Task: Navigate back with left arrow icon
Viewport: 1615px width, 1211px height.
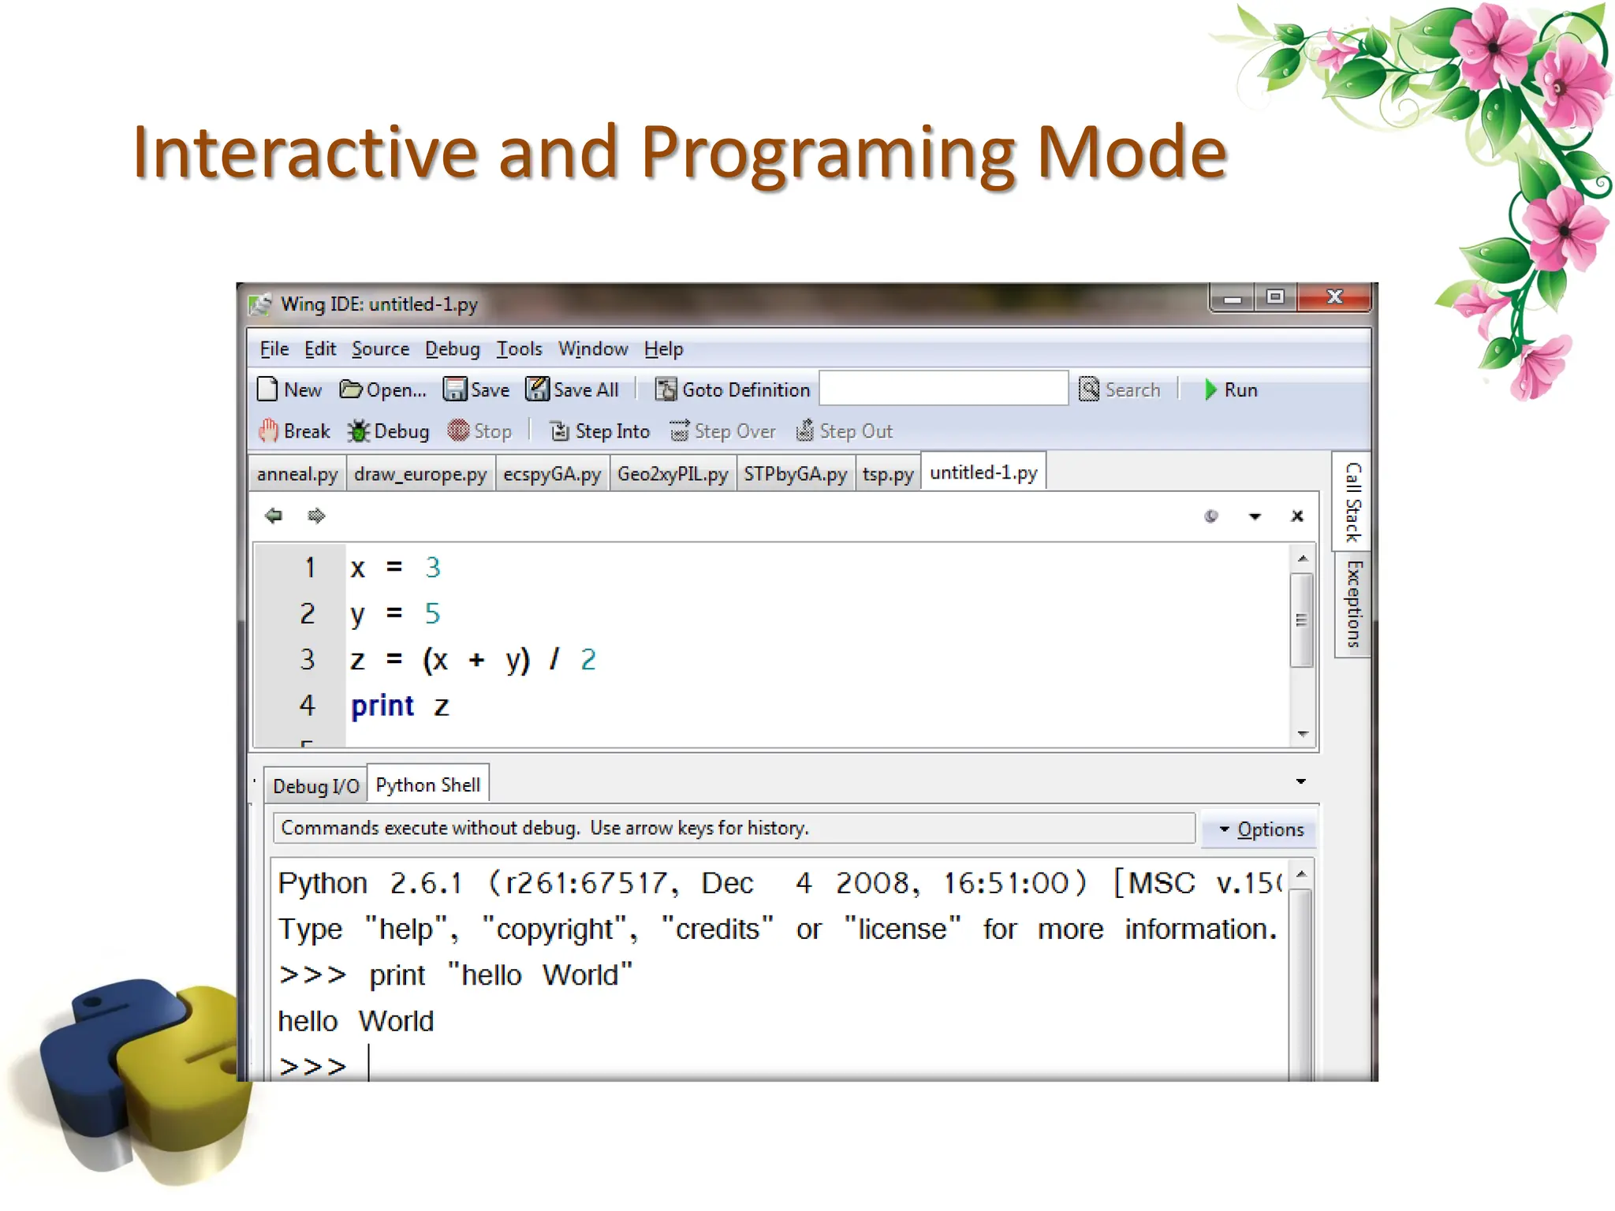Action: tap(274, 516)
